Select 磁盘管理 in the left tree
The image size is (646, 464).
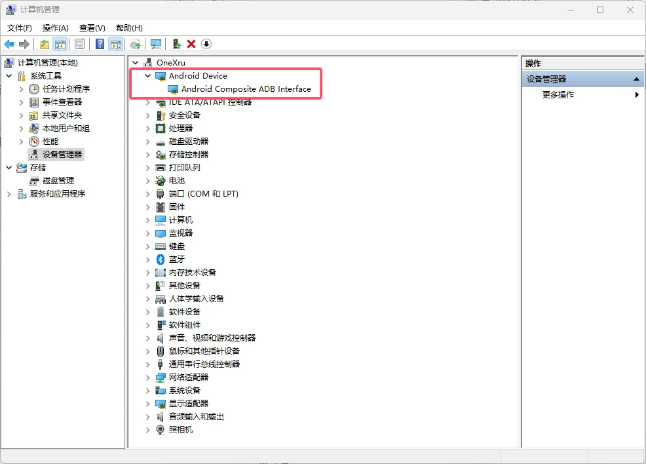tap(58, 181)
